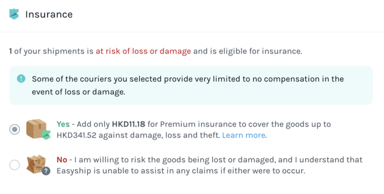The width and height of the screenshot is (384, 194).
Task: Click the limited compensation notice banner
Action: (191, 85)
